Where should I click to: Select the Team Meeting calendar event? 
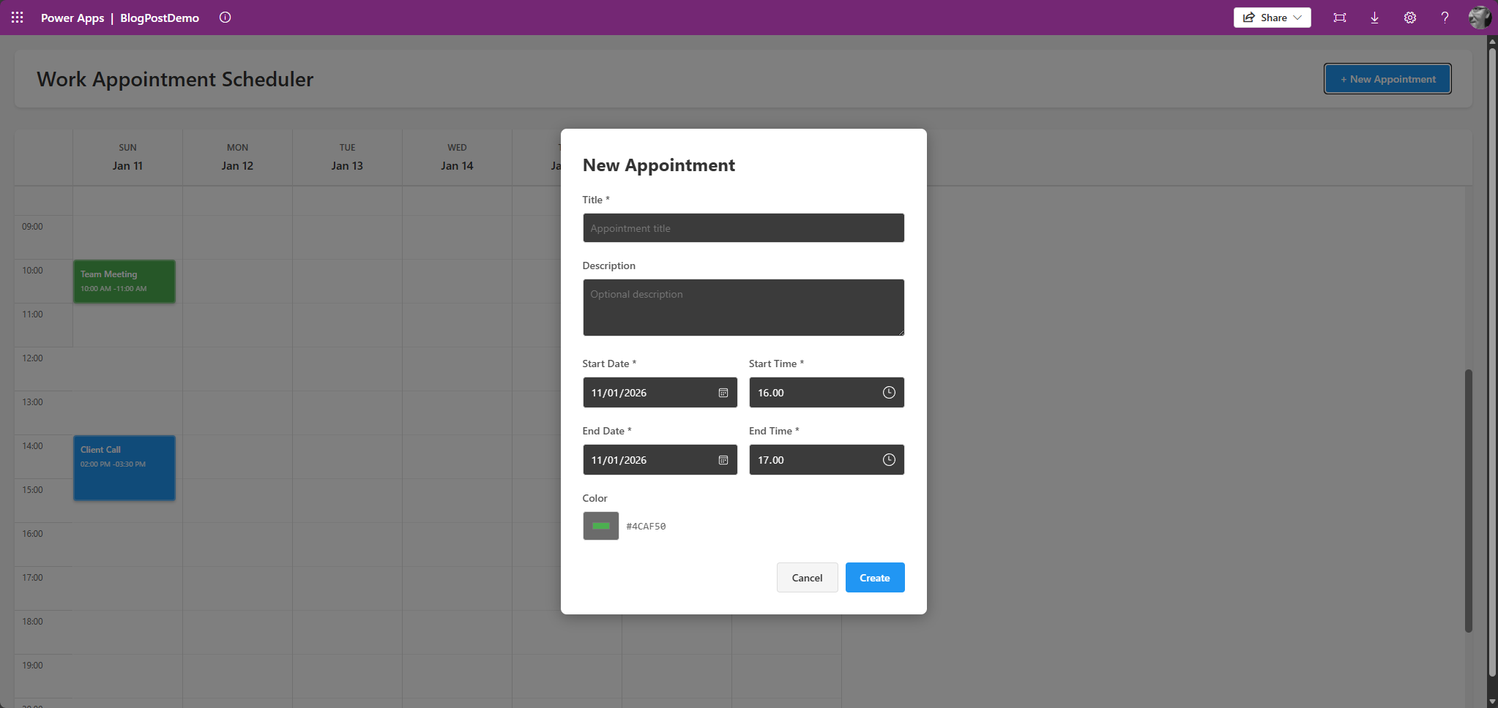click(124, 282)
